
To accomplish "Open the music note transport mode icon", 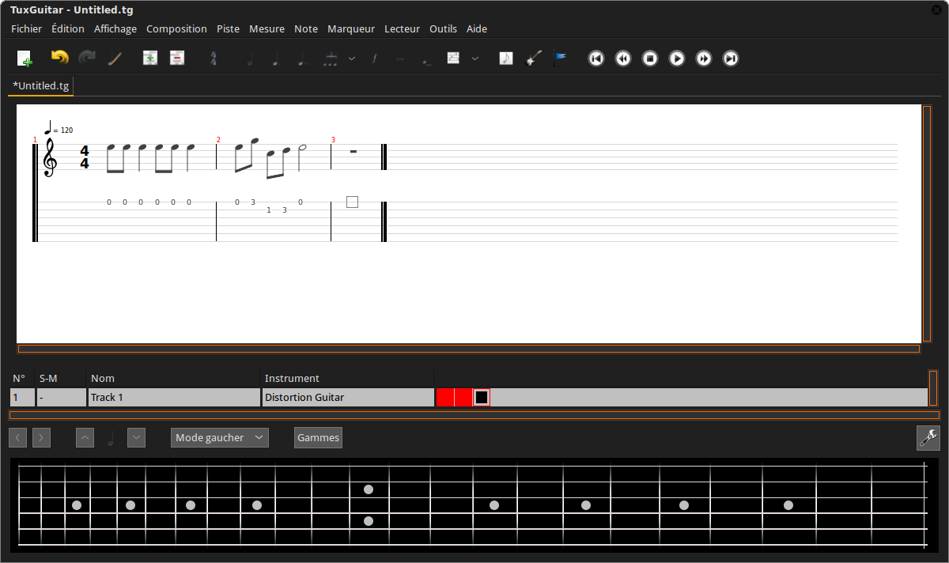I will [x=506, y=58].
